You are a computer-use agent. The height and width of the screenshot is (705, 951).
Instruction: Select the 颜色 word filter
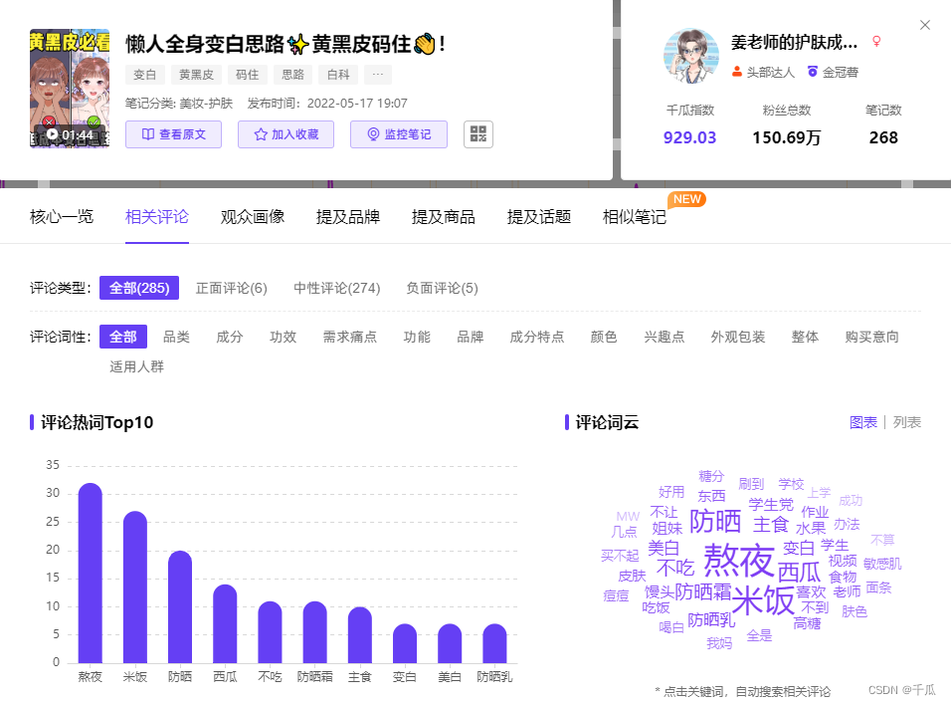pyautogui.click(x=604, y=337)
